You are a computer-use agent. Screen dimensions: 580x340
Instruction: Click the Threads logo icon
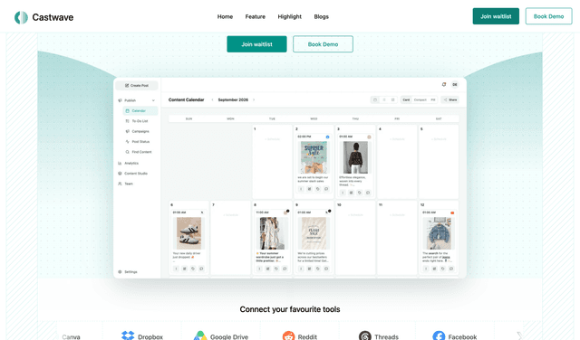click(x=364, y=336)
